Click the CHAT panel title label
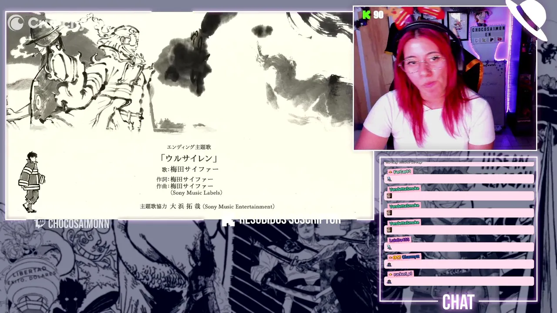Viewport: 557px width, 313px height. (458, 303)
